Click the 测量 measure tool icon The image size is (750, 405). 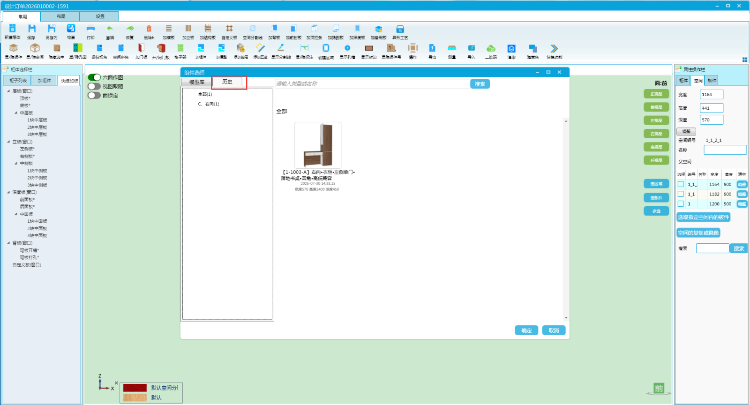(452, 48)
